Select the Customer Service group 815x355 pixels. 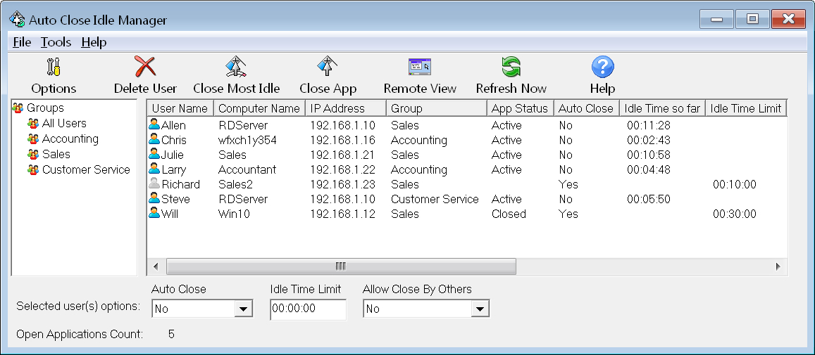tap(86, 169)
